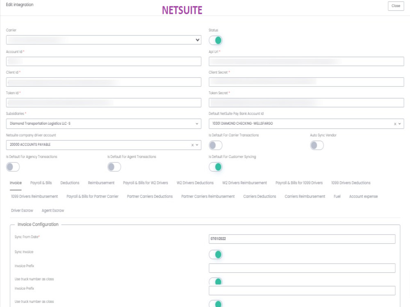The height and width of the screenshot is (307, 410).
Task: Expand Default NetSuite Pay Bank Account dropdown arrow
Action: pos(399,124)
